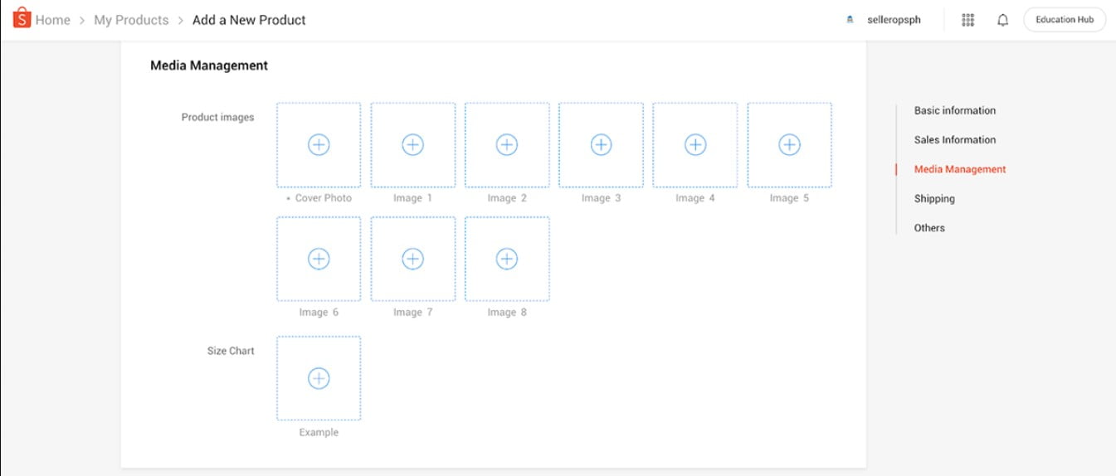
Task: Select Shipping in the side navigation
Action: click(x=934, y=199)
